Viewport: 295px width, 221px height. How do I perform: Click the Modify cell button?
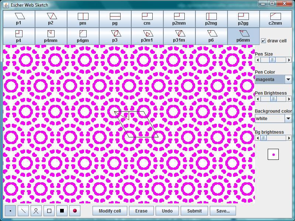pyautogui.click(x=110, y=211)
